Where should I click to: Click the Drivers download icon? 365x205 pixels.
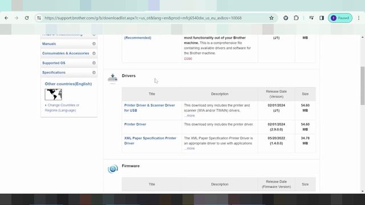point(113,79)
